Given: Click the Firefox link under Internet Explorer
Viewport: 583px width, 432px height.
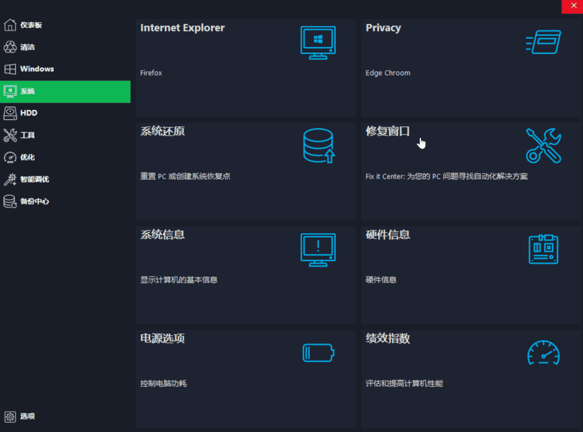Looking at the screenshot, I should pos(151,72).
